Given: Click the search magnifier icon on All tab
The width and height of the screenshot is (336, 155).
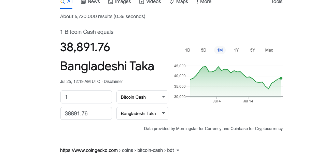Looking at the screenshot, I should (62, 2).
